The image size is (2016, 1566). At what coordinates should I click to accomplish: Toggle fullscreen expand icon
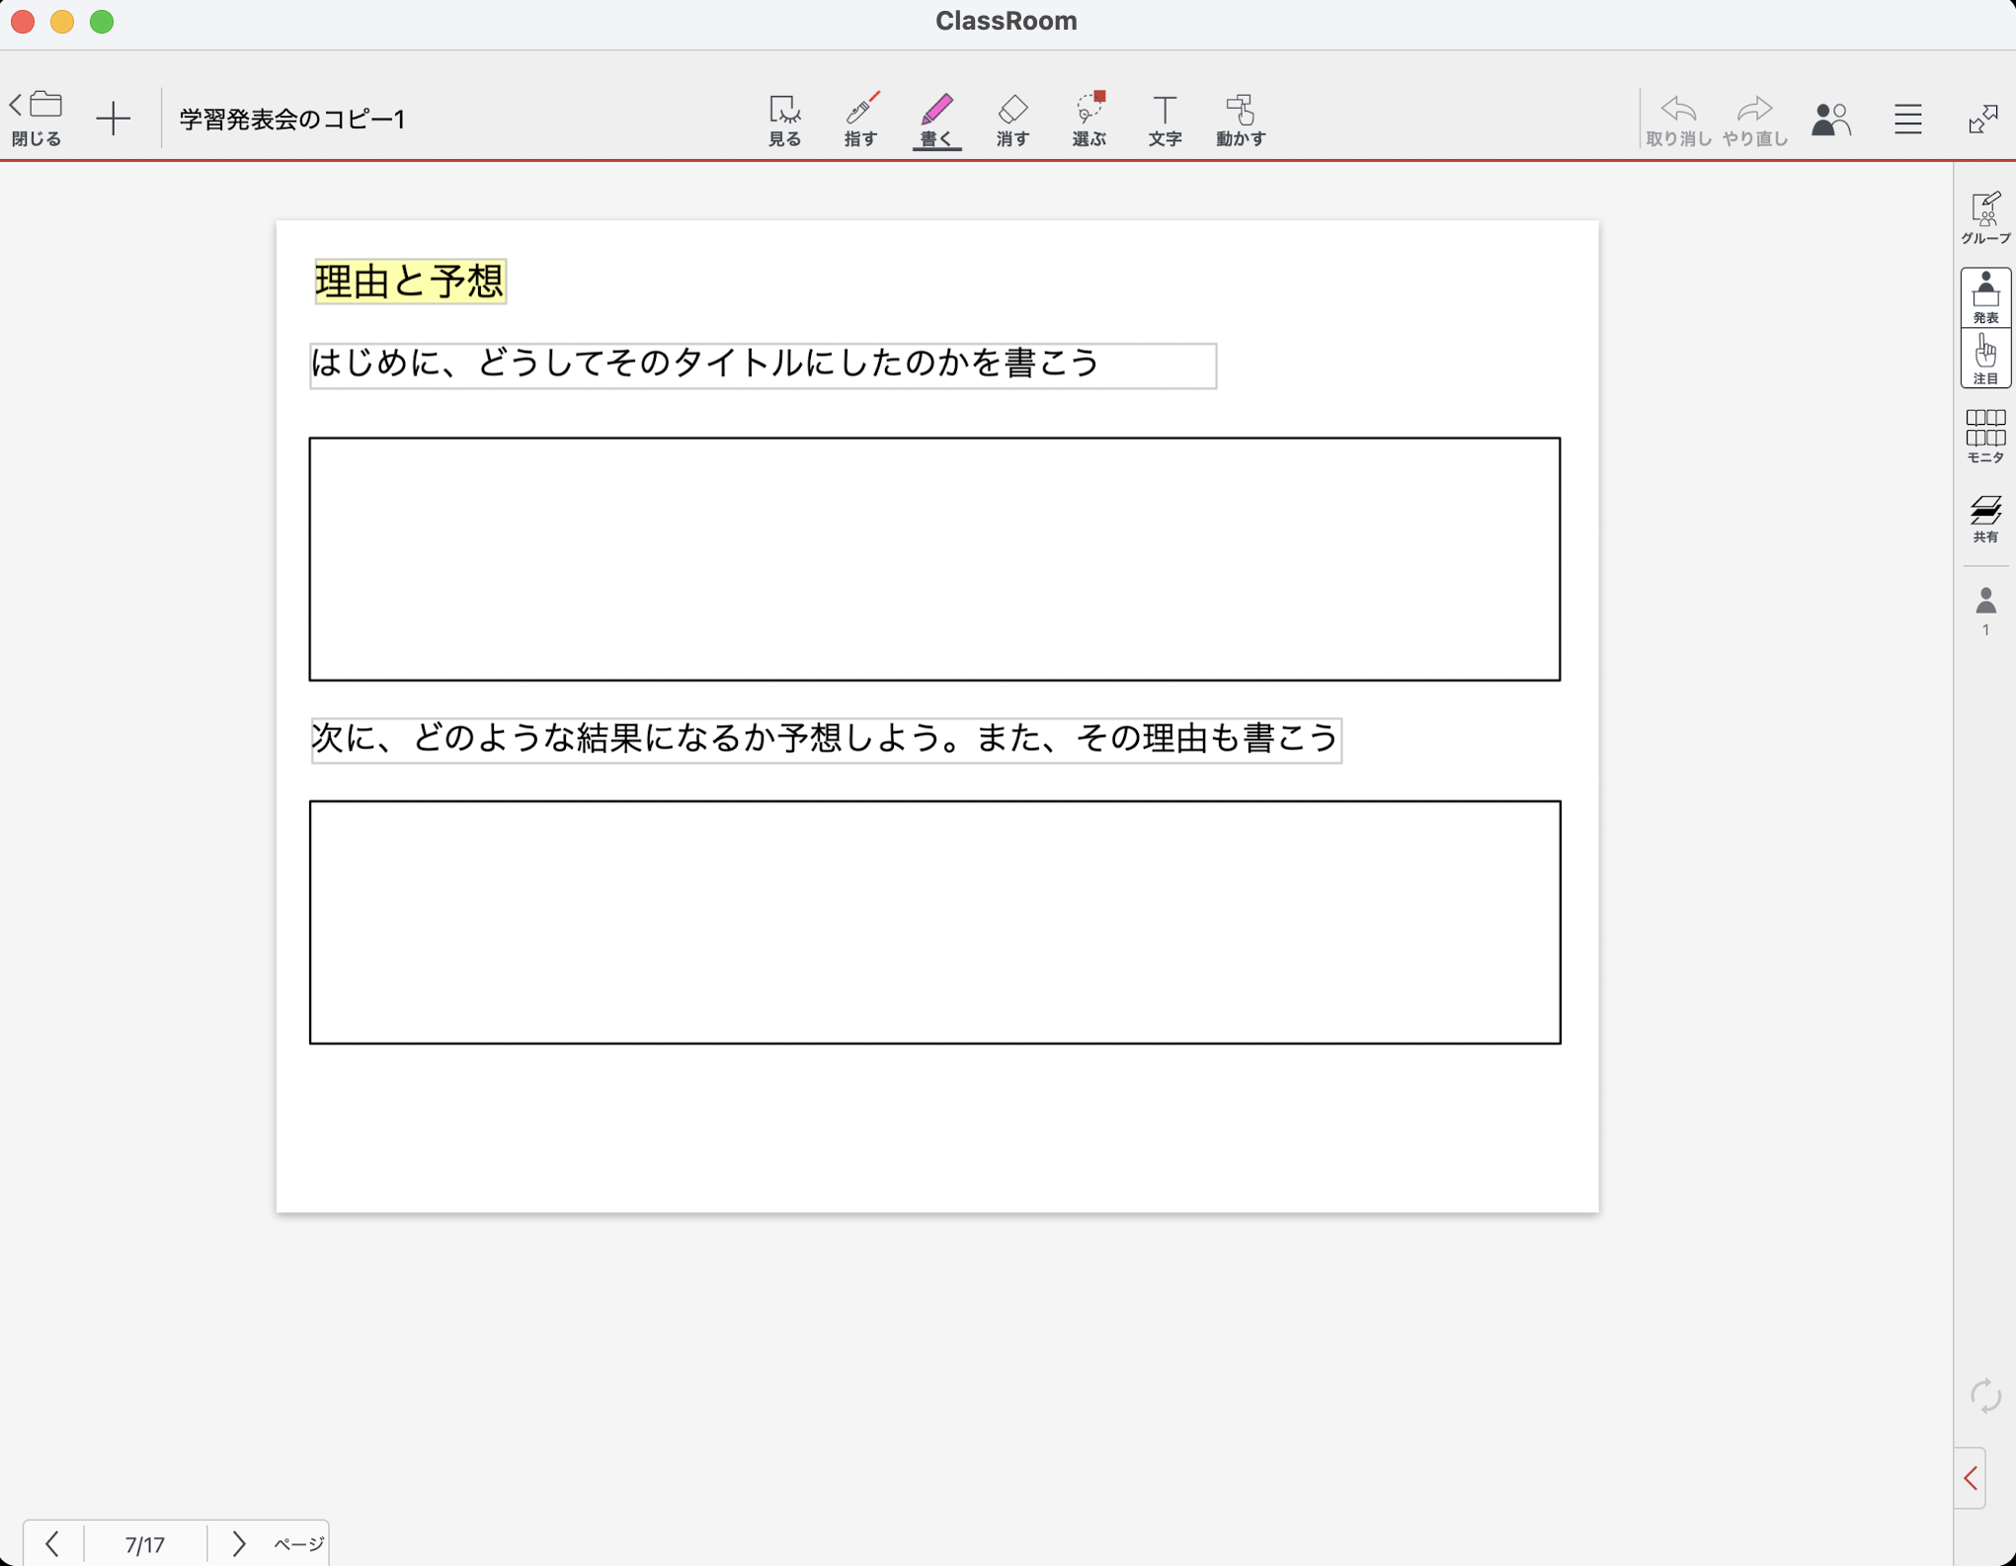tap(1982, 120)
